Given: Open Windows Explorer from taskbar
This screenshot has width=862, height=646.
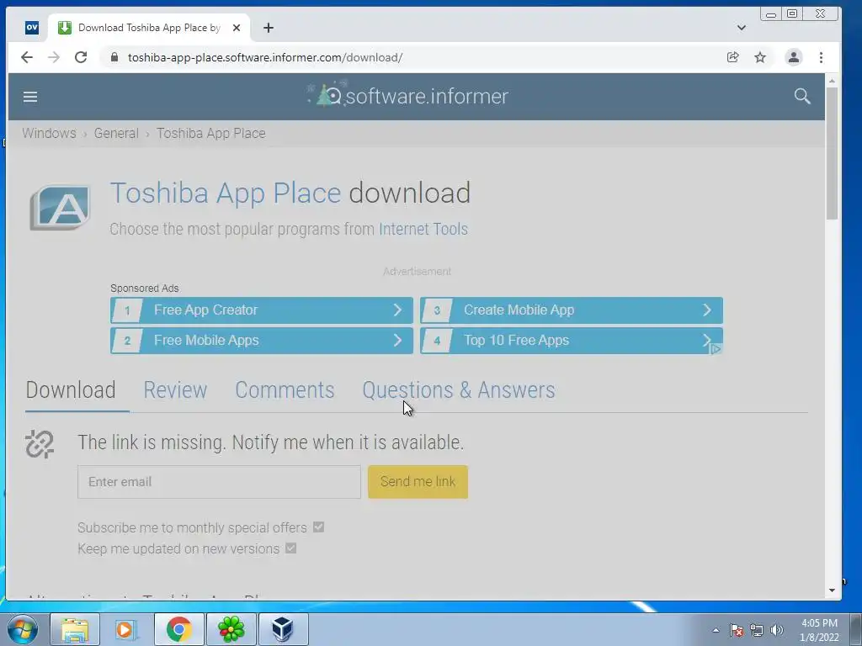Looking at the screenshot, I should pyautogui.click(x=75, y=629).
